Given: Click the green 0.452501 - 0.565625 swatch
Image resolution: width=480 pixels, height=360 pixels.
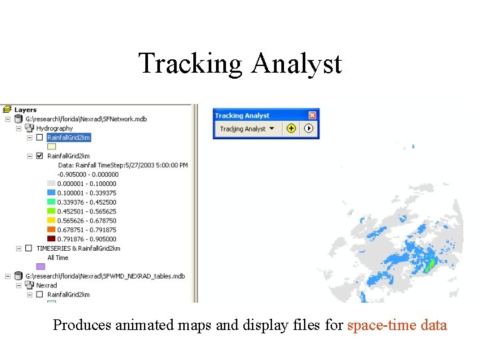Looking at the screenshot, I should (51, 211).
